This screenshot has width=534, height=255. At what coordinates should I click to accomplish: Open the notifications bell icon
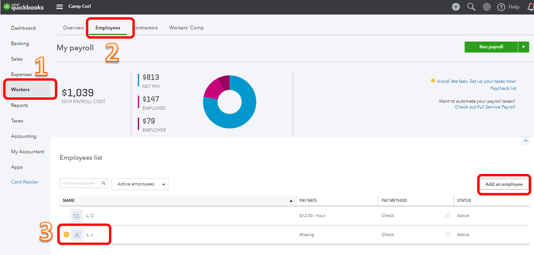pyautogui.click(x=531, y=7)
